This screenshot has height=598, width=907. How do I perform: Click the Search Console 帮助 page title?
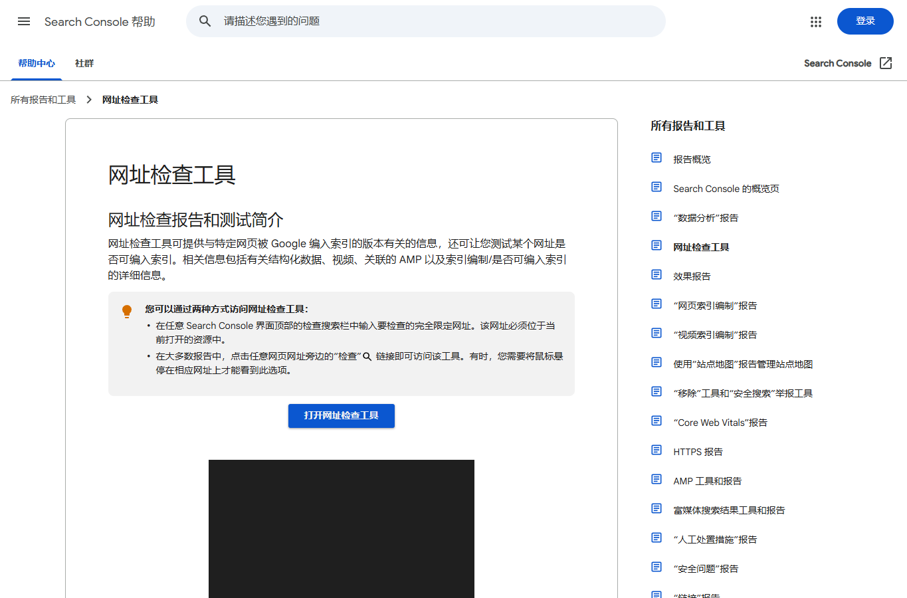100,22
